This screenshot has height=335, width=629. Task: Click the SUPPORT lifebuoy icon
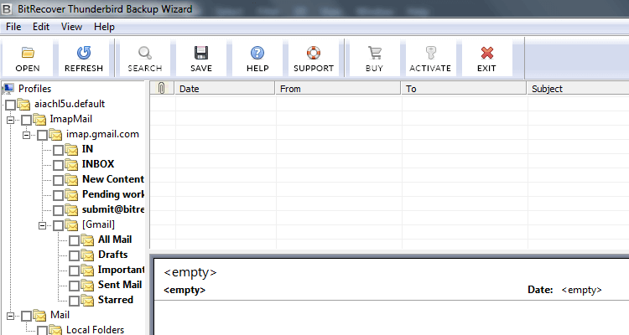pos(314,53)
